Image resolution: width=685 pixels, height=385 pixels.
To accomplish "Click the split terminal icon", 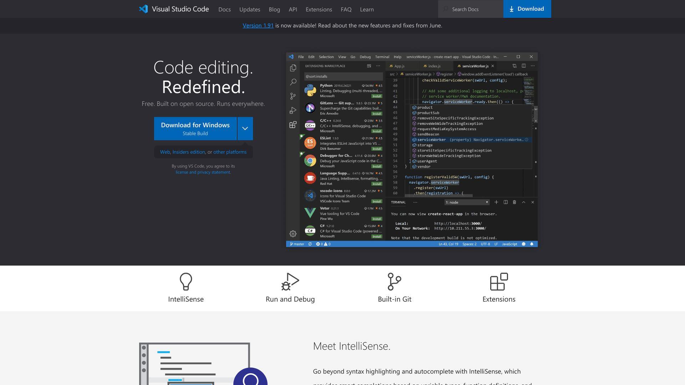I will (x=505, y=202).
